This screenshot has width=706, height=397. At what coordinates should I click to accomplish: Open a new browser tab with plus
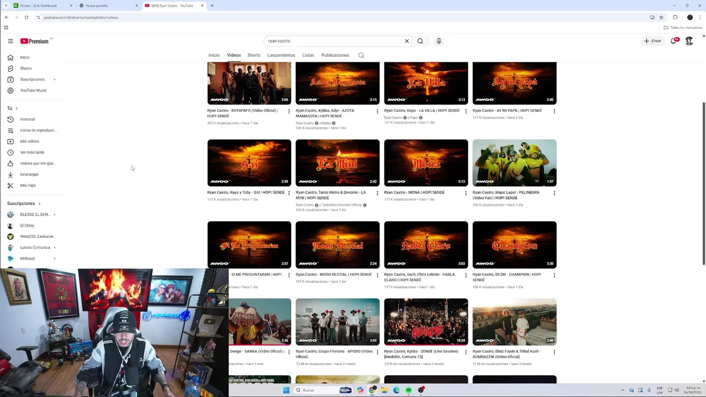[212, 6]
